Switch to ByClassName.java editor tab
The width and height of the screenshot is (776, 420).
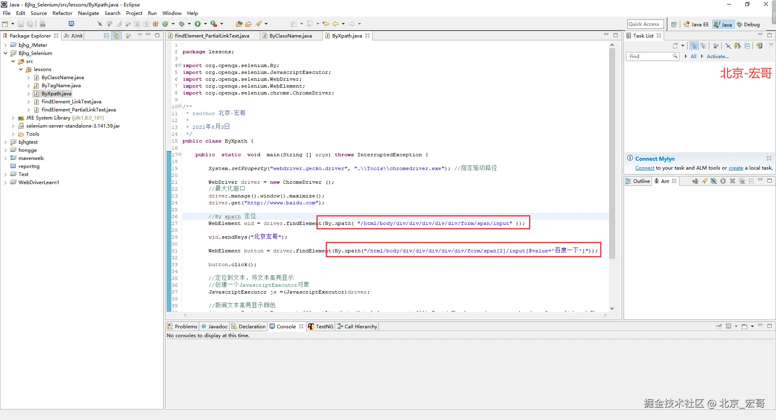coord(290,36)
